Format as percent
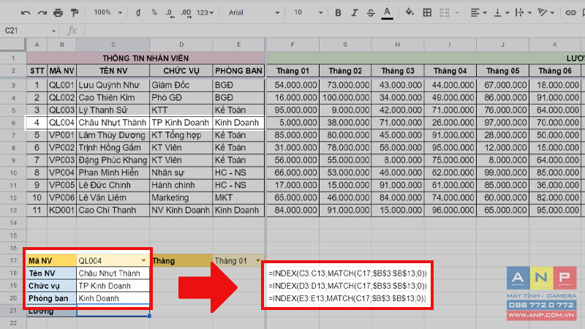The image size is (585, 329). pos(154,12)
